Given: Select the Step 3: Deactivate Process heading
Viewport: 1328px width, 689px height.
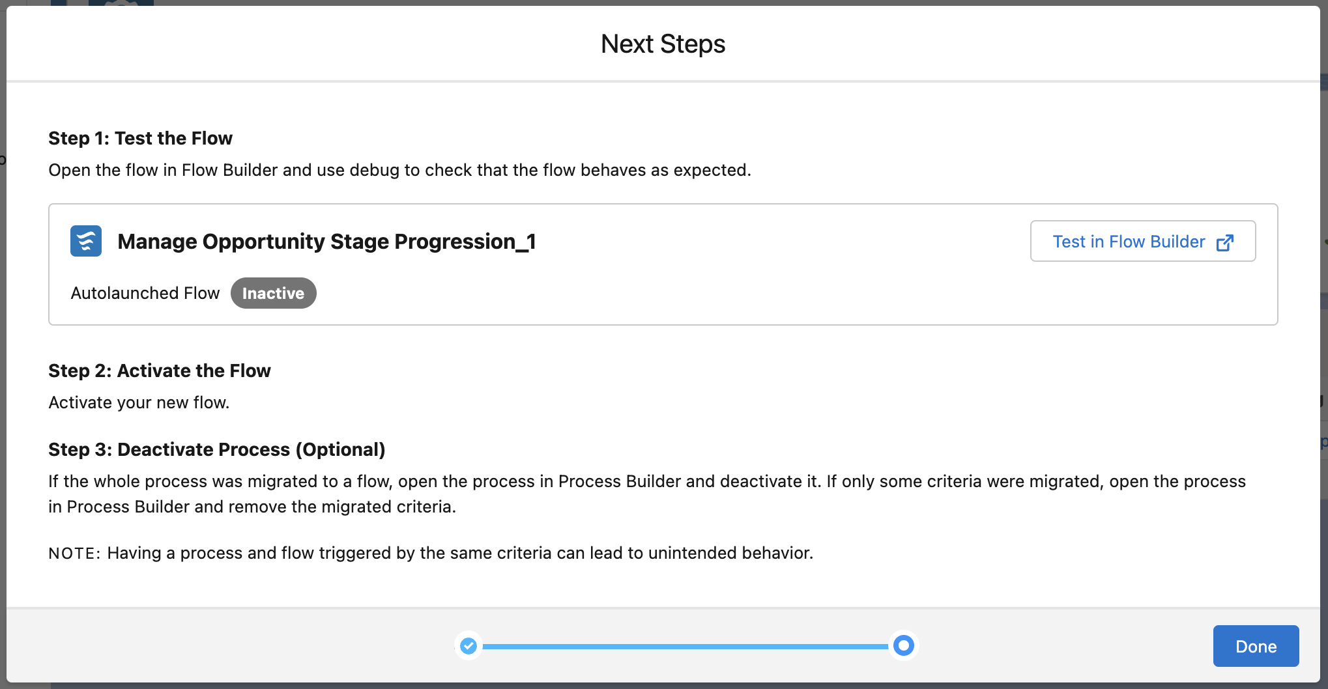Looking at the screenshot, I should pyautogui.click(x=216, y=449).
